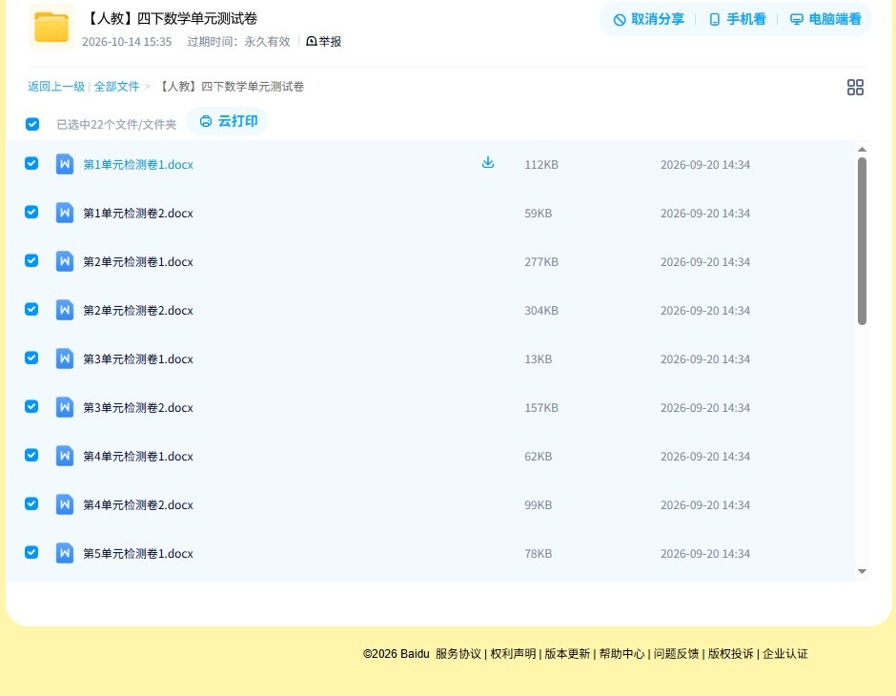Click Word icon of 第2单元检测卷1.docx
The height and width of the screenshot is (696, 896).
65,261
